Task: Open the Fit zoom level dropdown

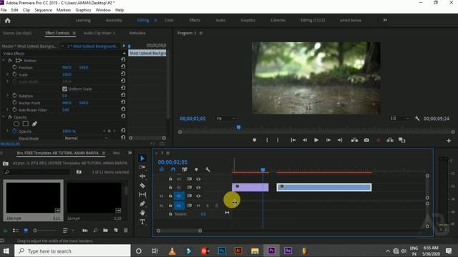Action: [225, 119]
